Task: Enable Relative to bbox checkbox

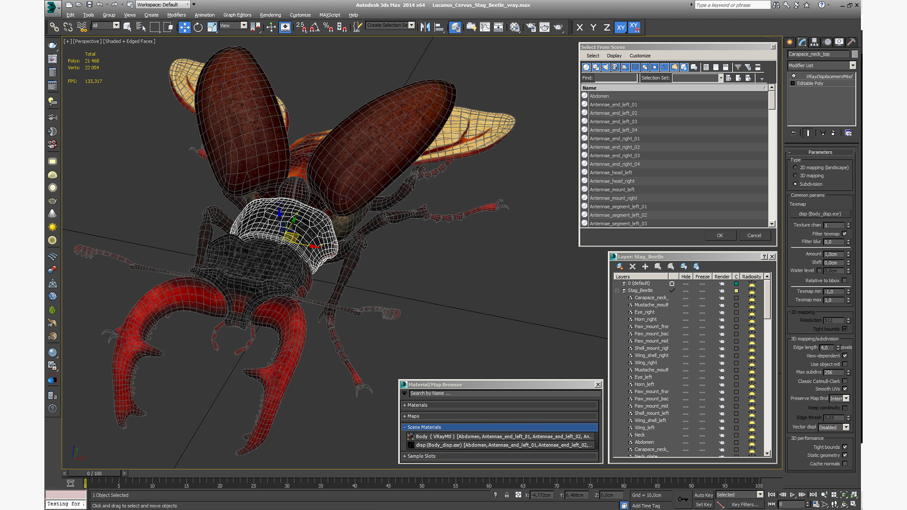Action: click(845, 280)
